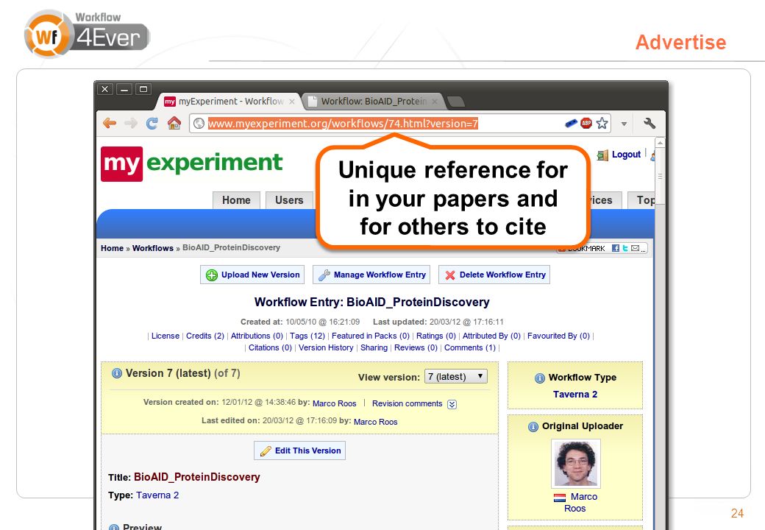Click Manage Workflow Entry button
This screenshot has width=765, height=530.
[x=371, y=275]
